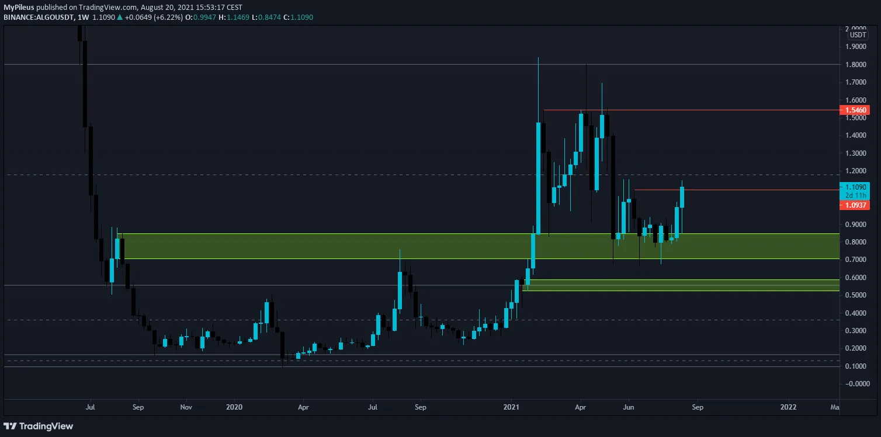This screenshot has width=881, height=437.
Task: Click the countdown timer showing 2d 11h
Action: pyautogui.click(x=855, y=195)
